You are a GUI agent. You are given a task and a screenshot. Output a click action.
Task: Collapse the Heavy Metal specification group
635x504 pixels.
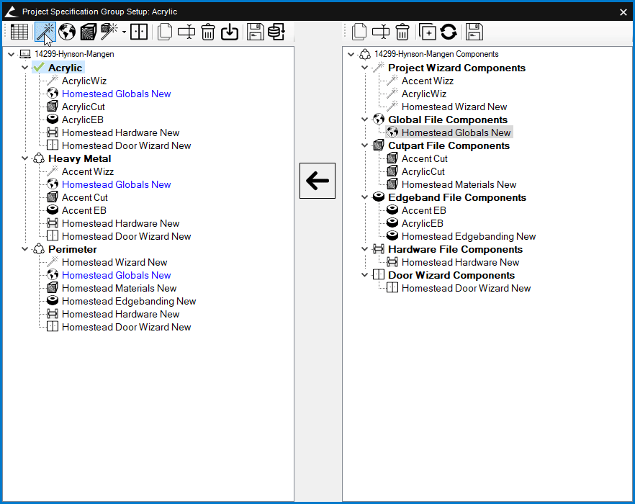(25, 158)
